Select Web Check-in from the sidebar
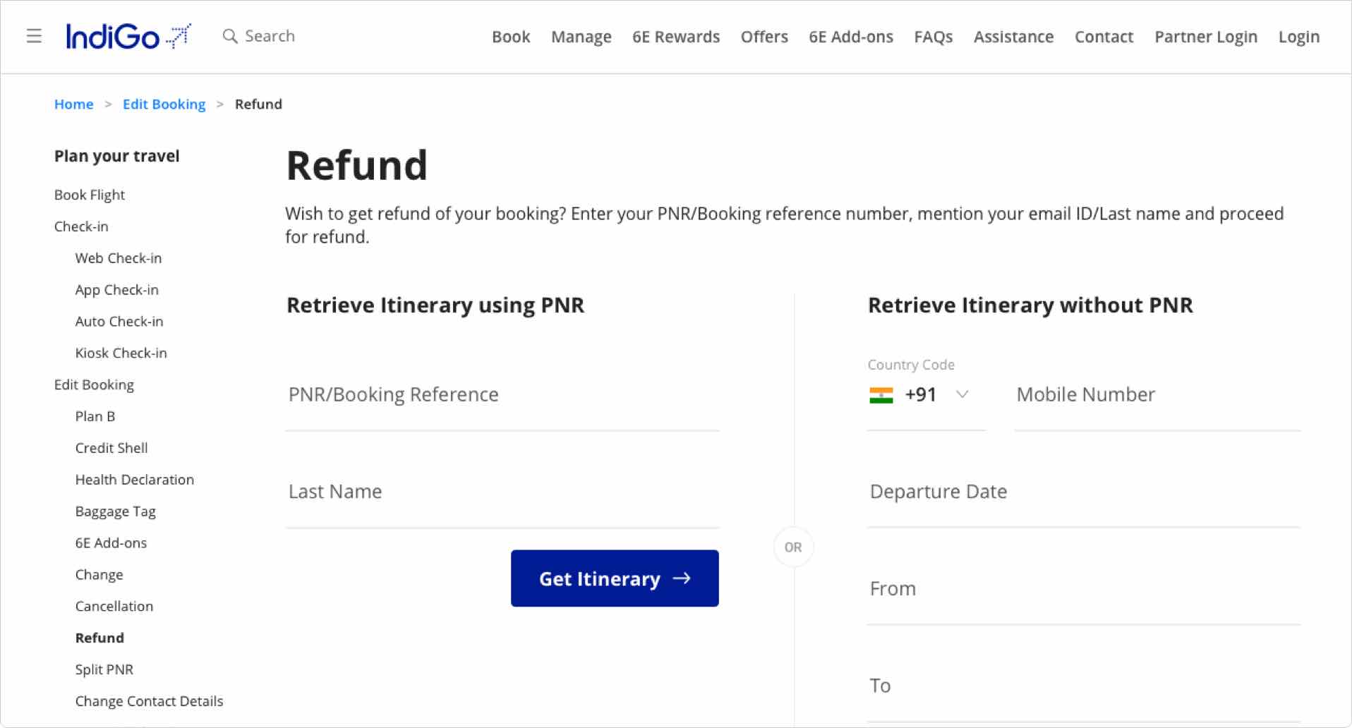 point(118,258)
